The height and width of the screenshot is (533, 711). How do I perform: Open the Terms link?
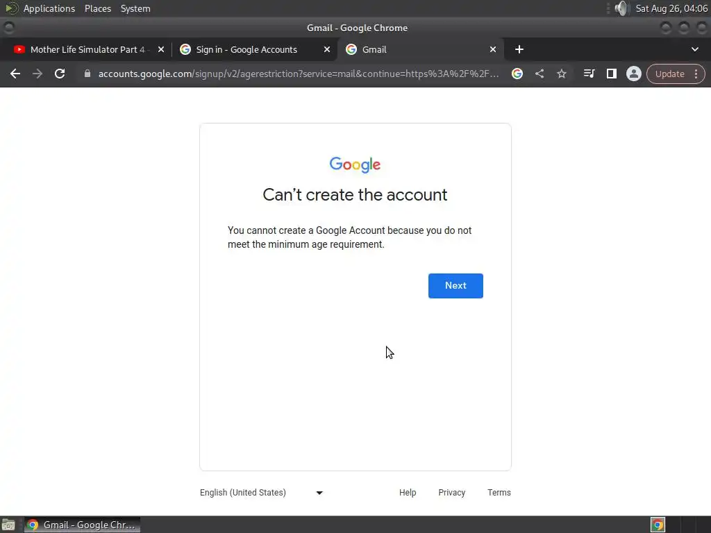pos(499,493)
